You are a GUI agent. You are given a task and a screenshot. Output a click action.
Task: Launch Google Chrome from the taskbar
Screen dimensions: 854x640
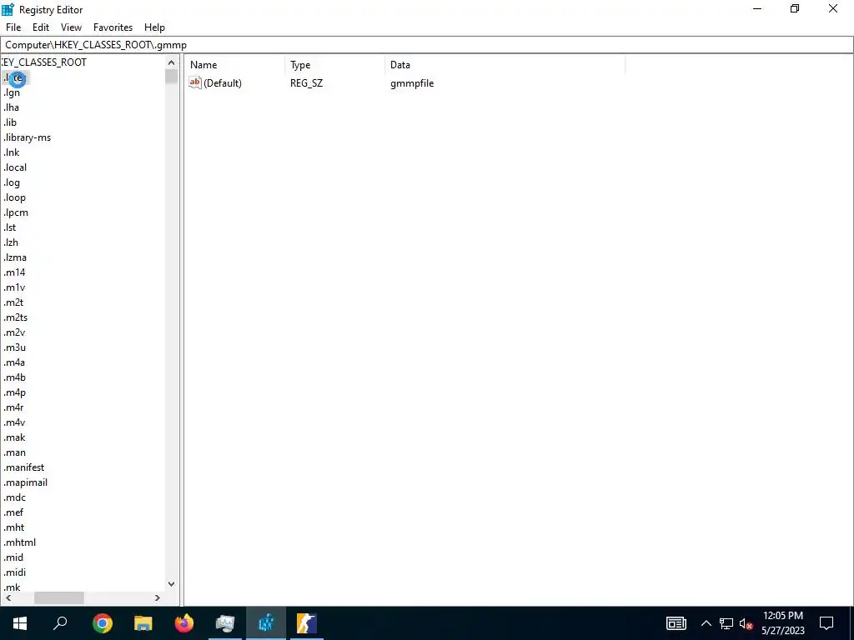102,623
